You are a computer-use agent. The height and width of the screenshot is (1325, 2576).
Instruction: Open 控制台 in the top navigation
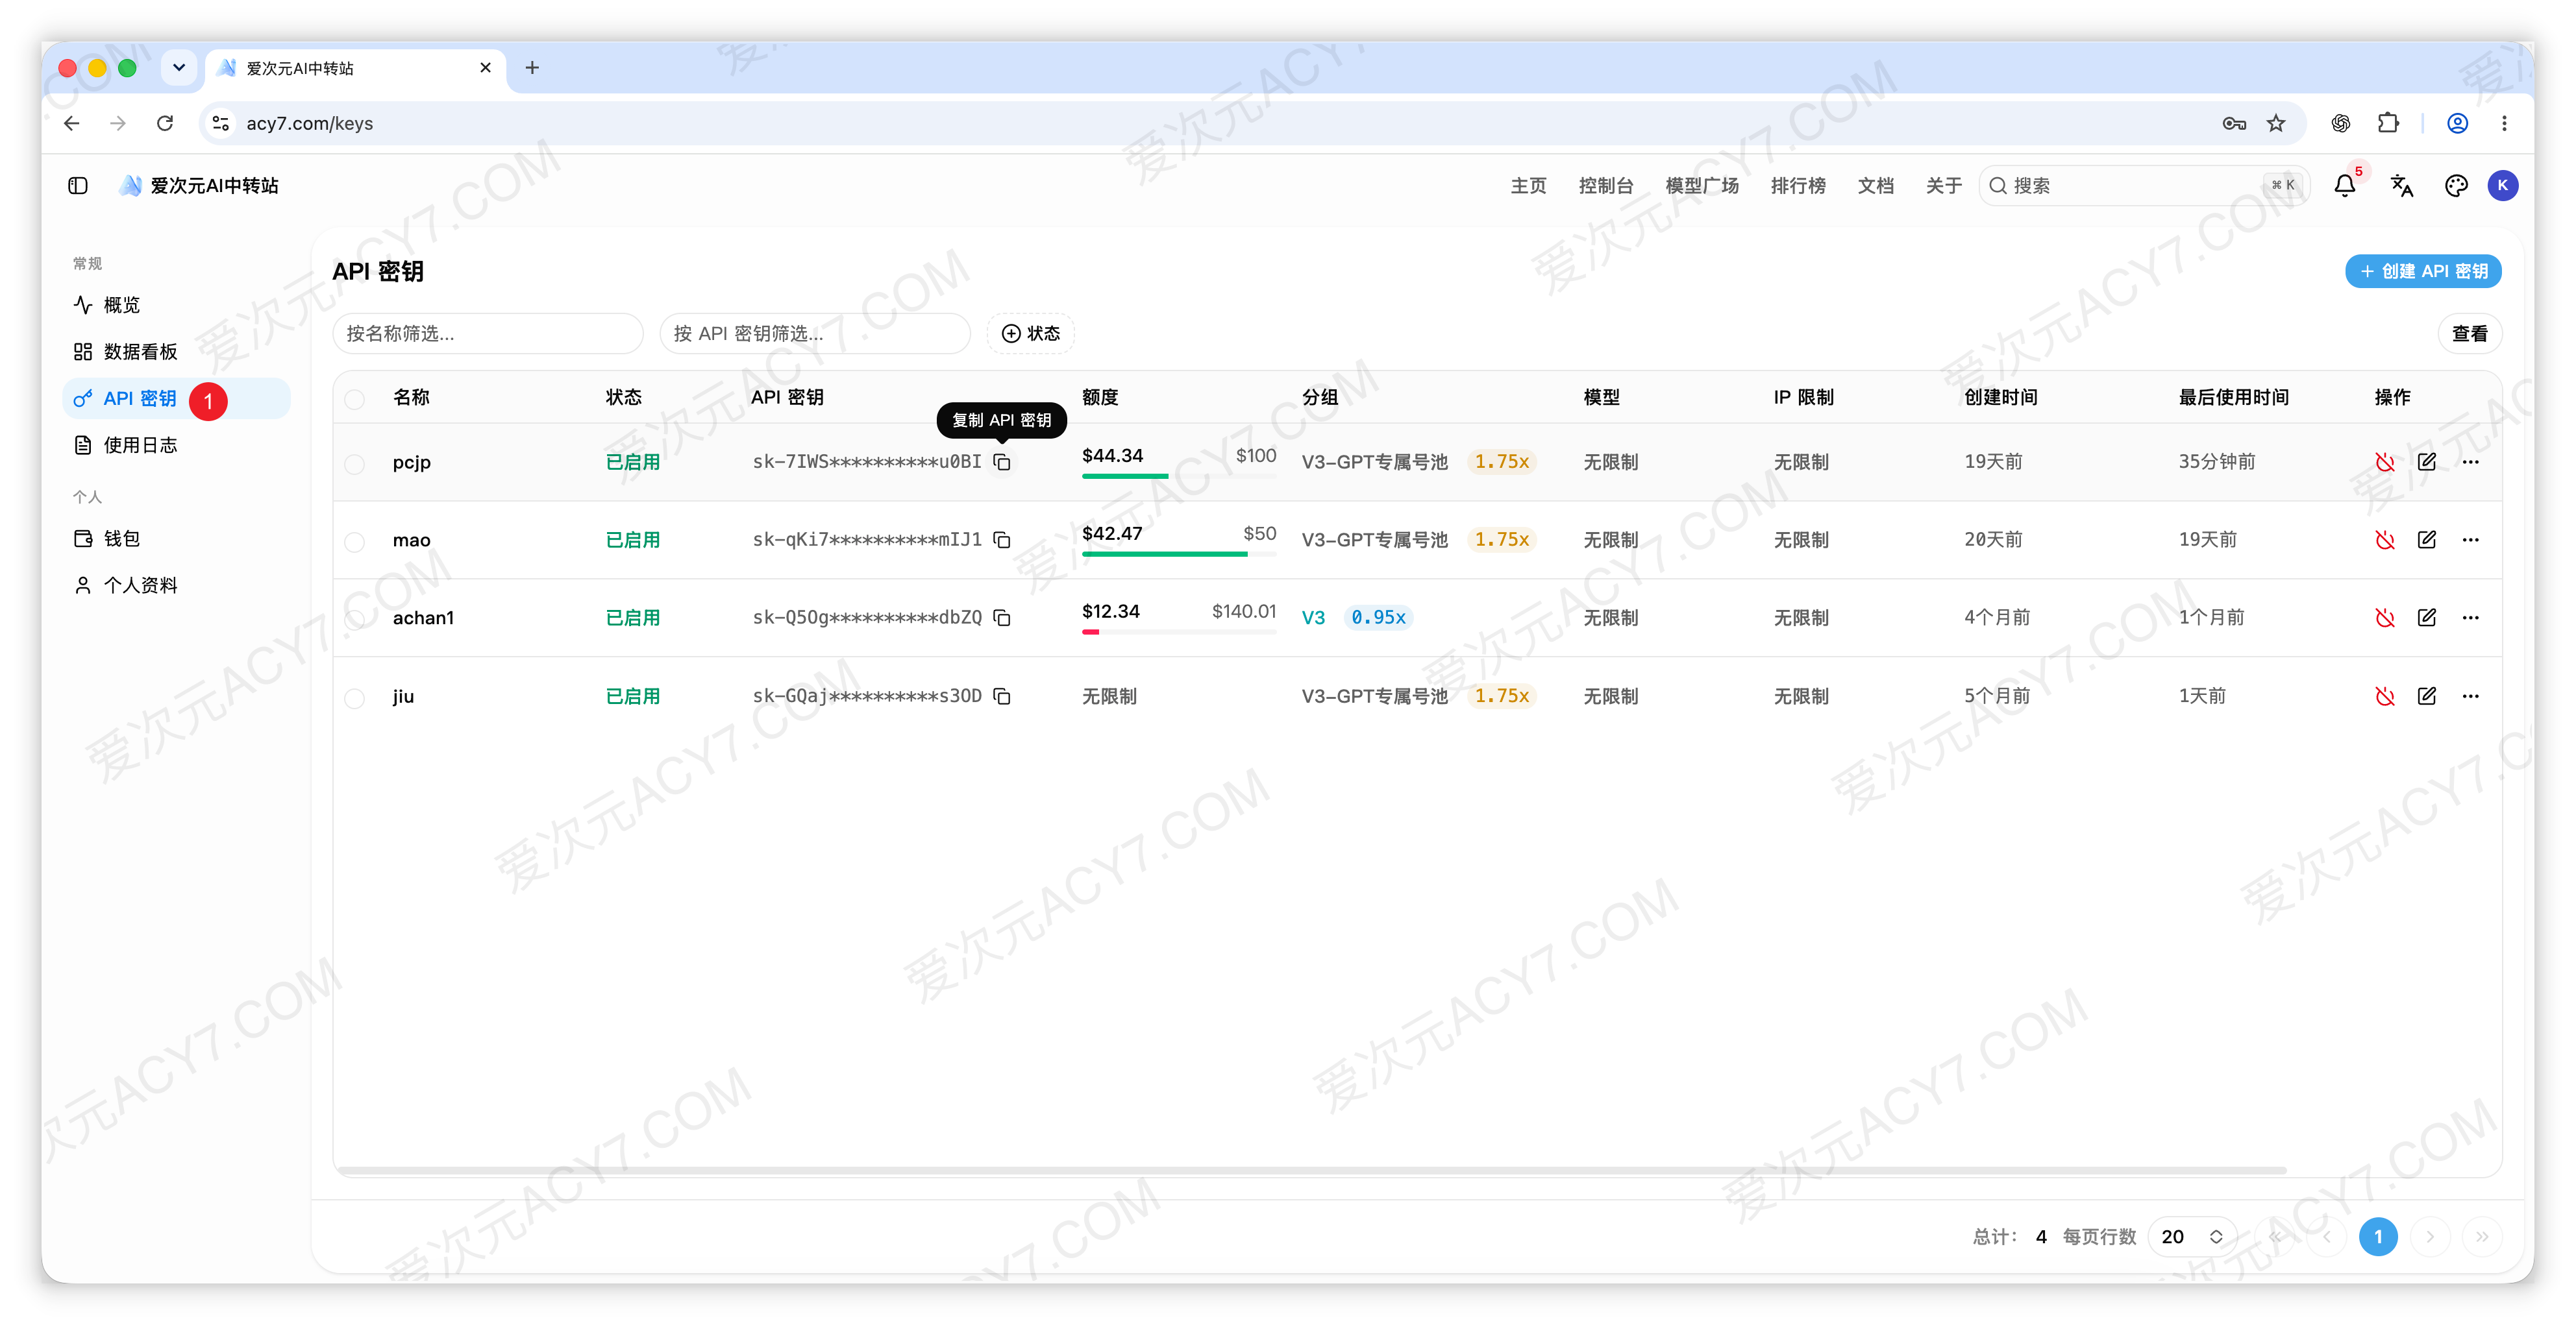pyautogui.click(x=1606, y=186)
